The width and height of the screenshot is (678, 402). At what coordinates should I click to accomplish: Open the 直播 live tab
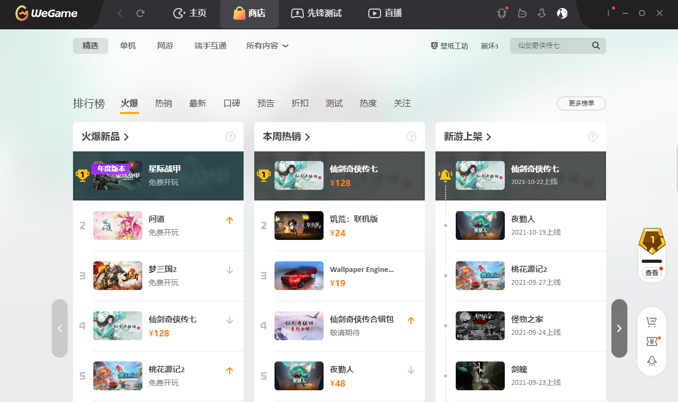385,13
